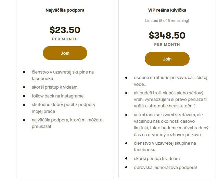Image resolution: width=218 pixels, height=184 pixels.
Task: Click the $23.50 price amount
Action: [65, 30]
